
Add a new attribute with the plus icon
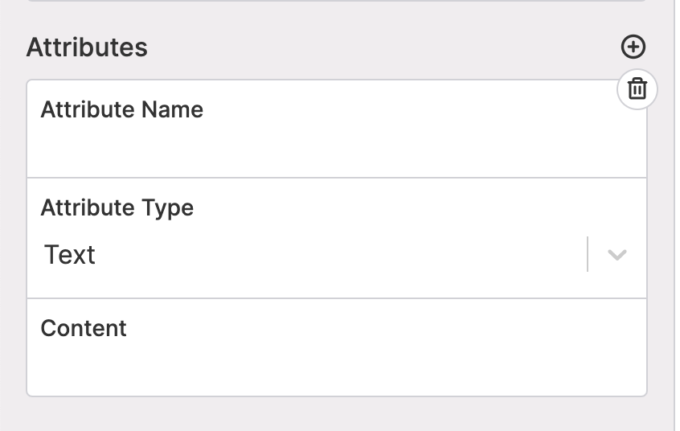click(633, 47)
